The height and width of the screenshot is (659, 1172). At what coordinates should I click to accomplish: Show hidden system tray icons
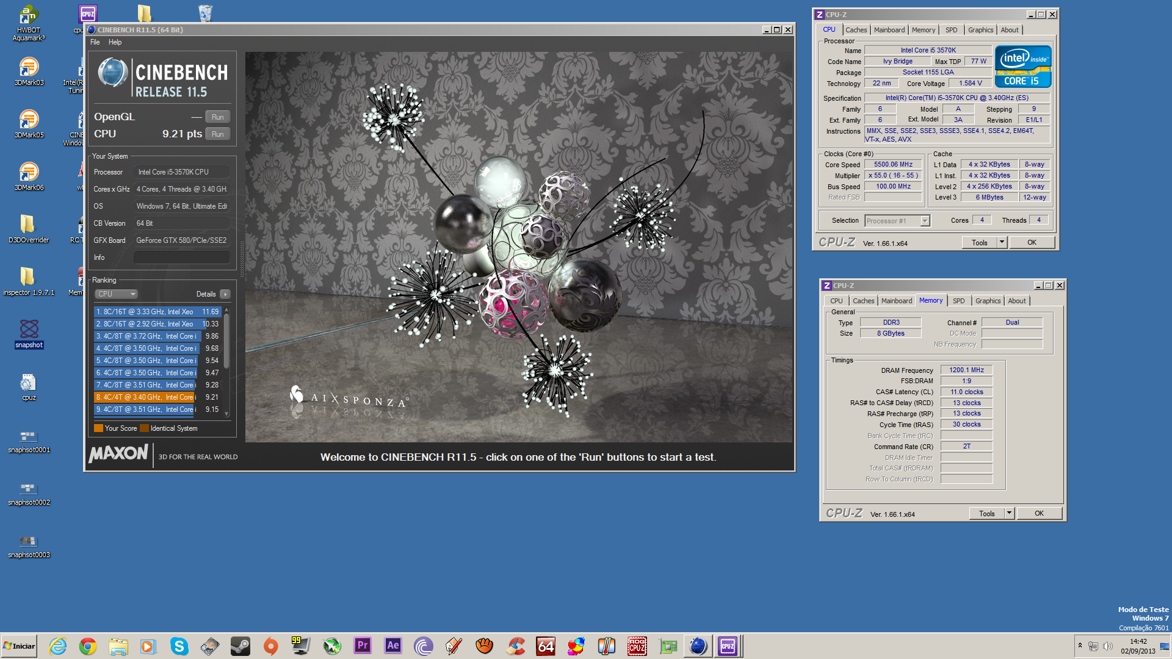(x=1080, y=646)
